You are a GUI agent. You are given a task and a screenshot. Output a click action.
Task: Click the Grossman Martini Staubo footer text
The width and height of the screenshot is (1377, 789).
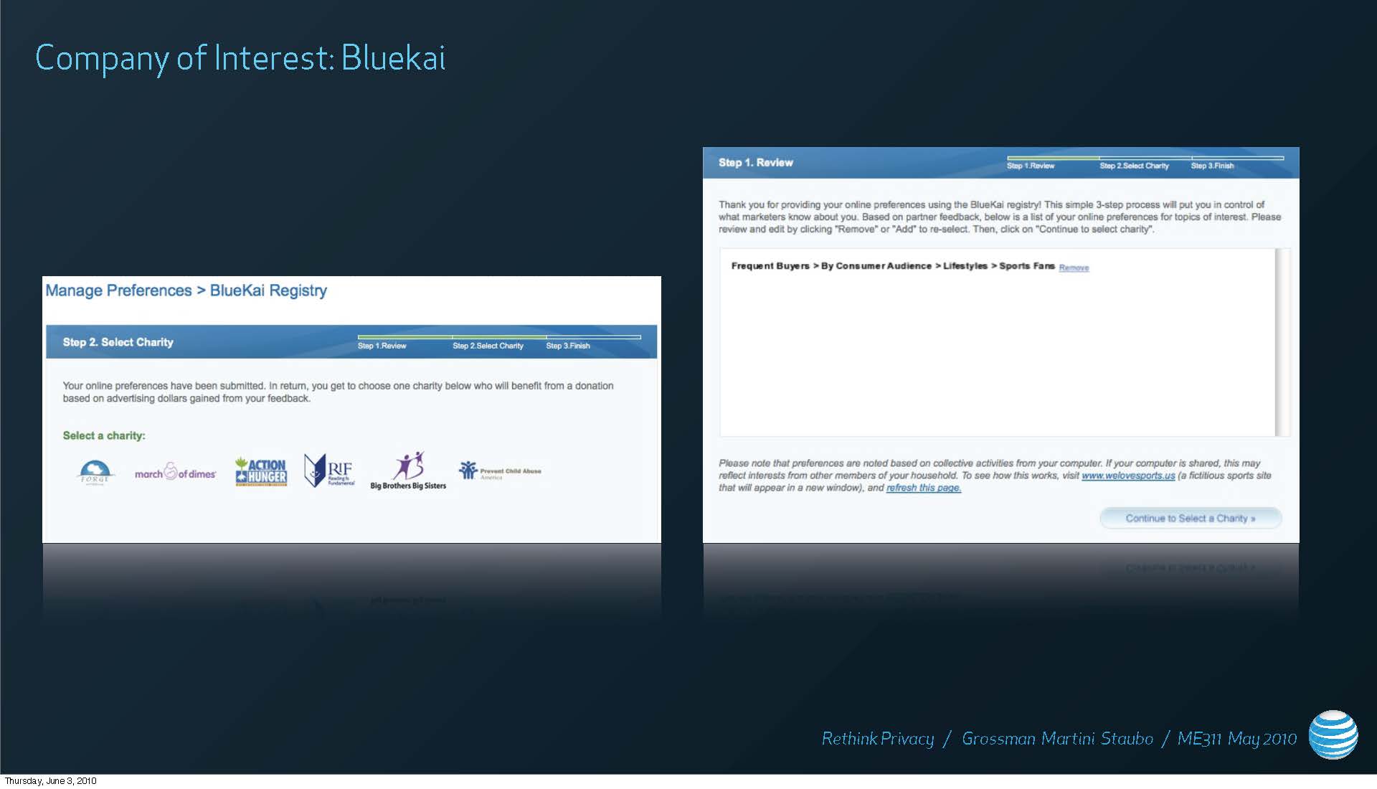[1058, 739]
